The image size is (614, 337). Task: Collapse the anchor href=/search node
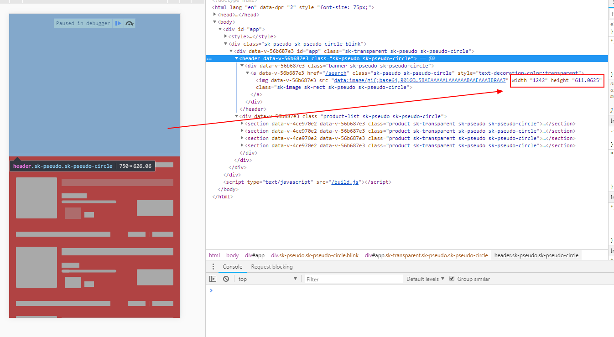click(248, 73)
